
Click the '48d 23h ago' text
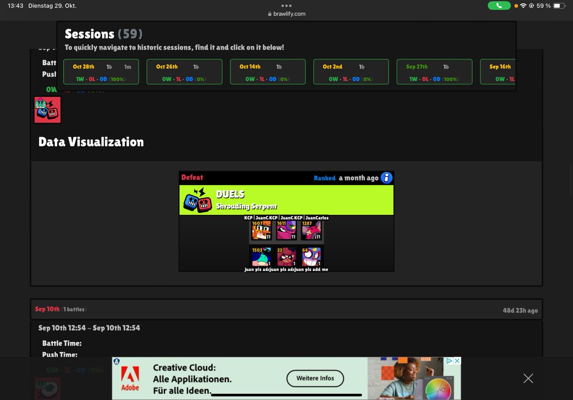520,311
